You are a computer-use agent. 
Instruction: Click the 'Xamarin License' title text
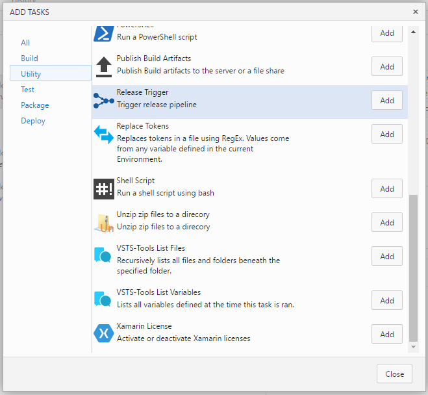[x=144, y=326]
